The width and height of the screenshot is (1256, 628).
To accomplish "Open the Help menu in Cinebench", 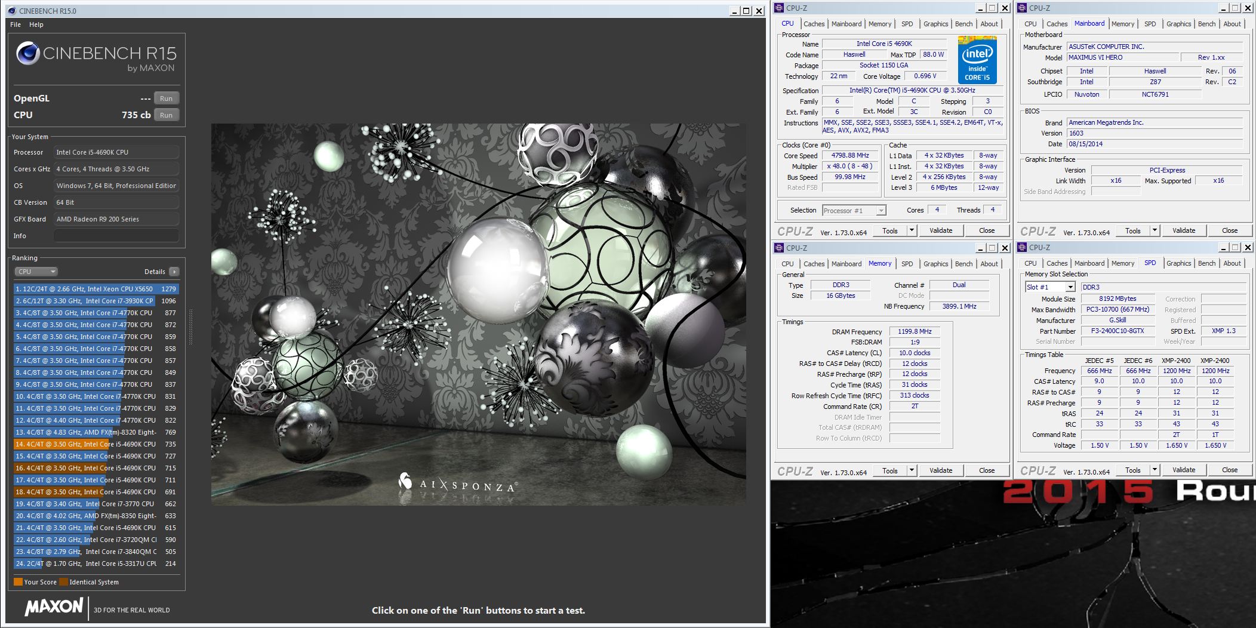I will tap(36, 24).
